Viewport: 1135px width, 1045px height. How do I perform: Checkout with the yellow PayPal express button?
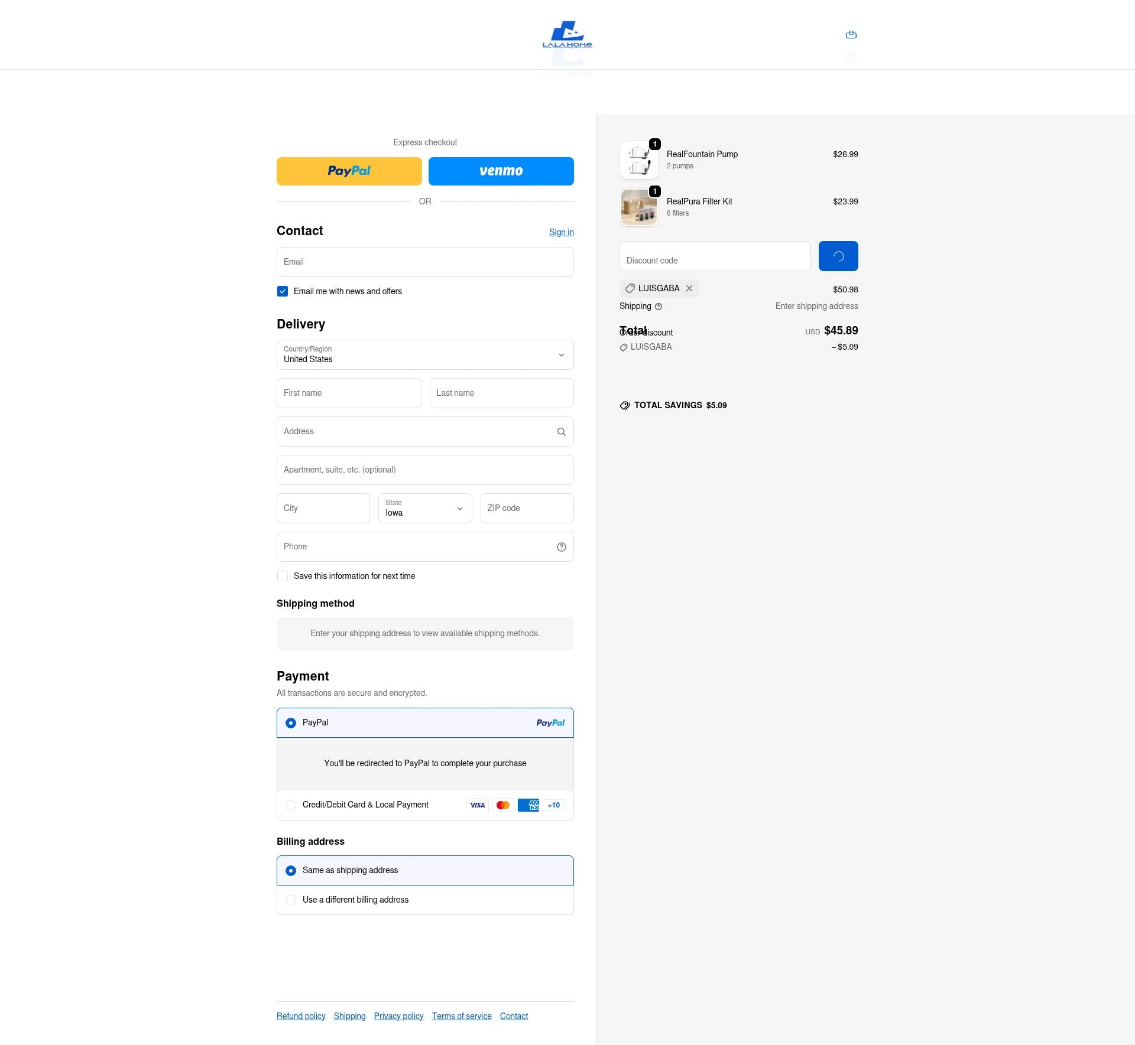[x=349, y=171]
